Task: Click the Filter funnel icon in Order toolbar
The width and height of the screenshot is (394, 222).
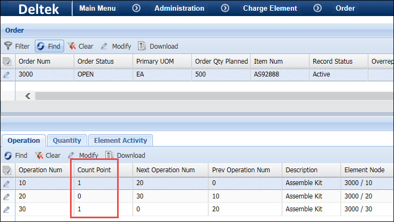Action: click(8, 46)
